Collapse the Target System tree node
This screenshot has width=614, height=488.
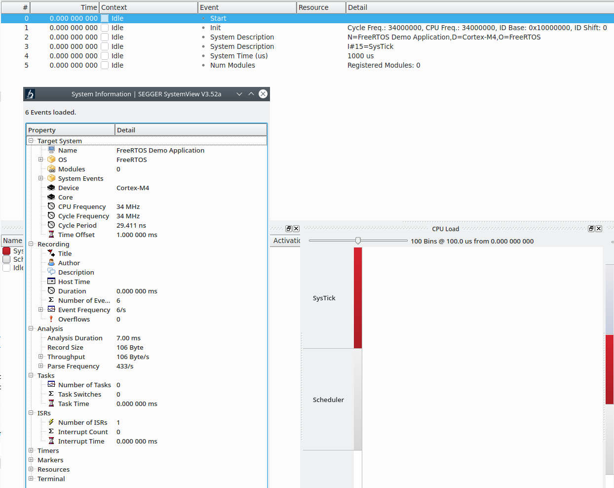(31, 141)
